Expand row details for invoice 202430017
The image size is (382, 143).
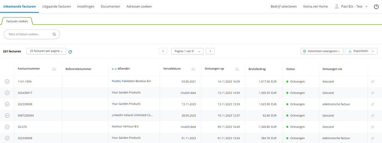tap(7, 93)
